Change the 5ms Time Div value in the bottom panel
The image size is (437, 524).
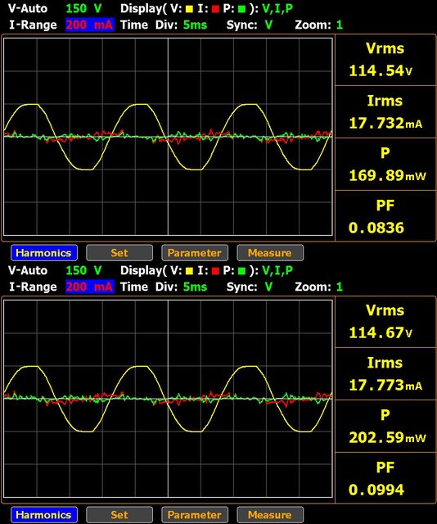[195, 287]
